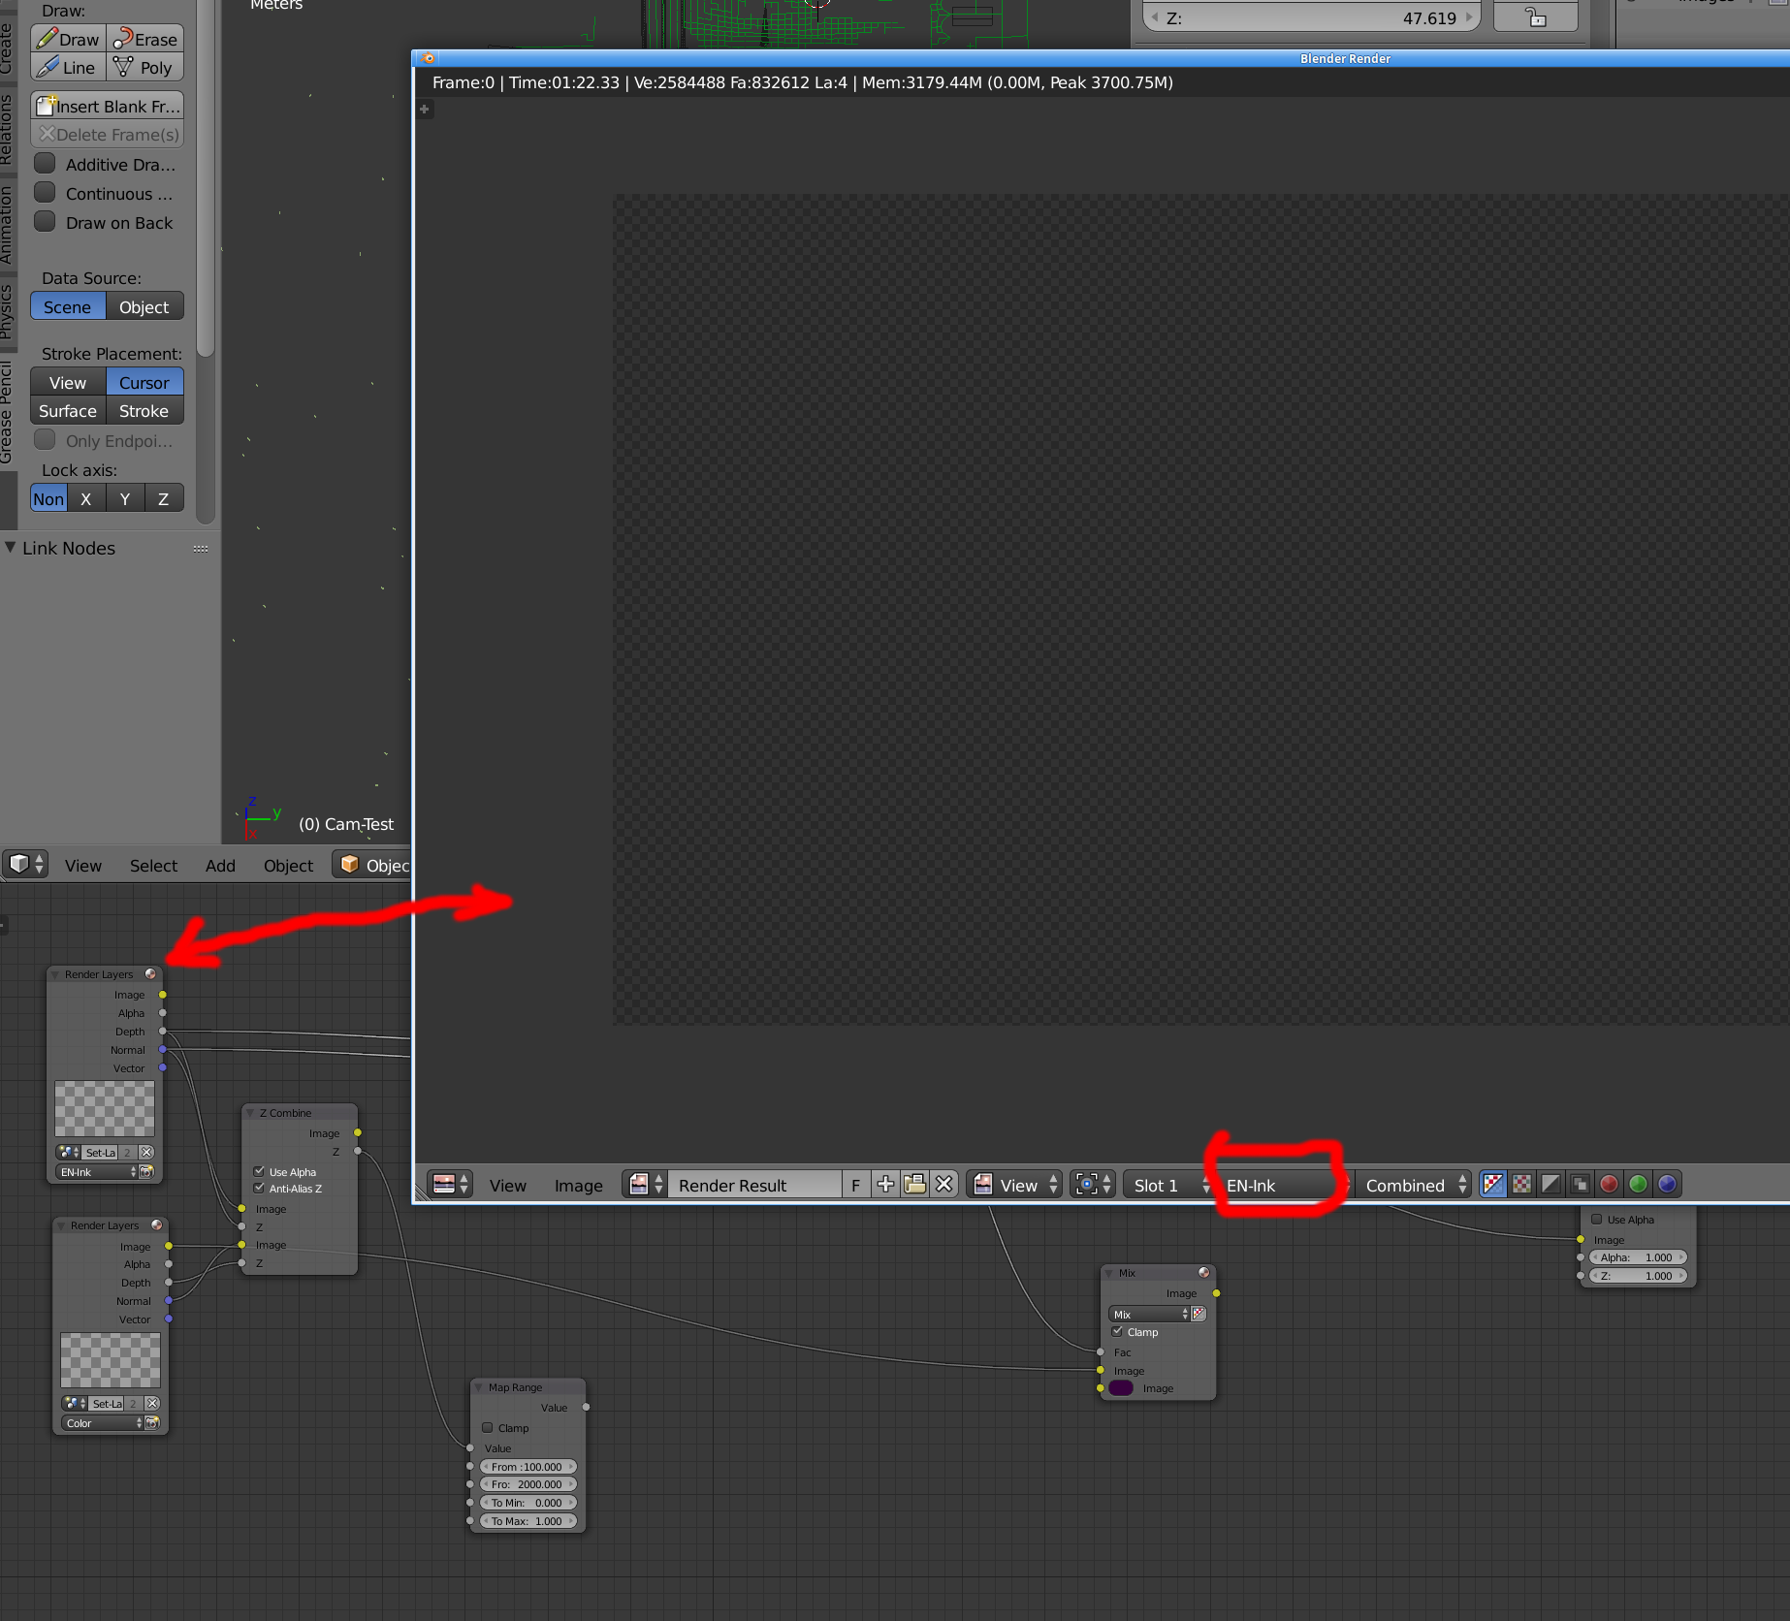Image resolution: width=1790 pixels, height=1621 pixels.
Task: Click the blue channel display button
Action: click(x=1667, y=1184)
